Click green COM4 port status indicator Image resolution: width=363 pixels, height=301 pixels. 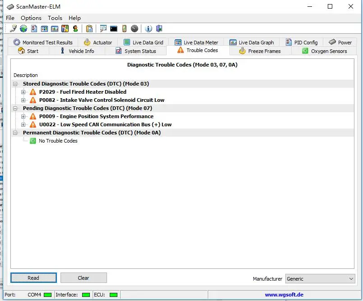(x=47, y=295)
